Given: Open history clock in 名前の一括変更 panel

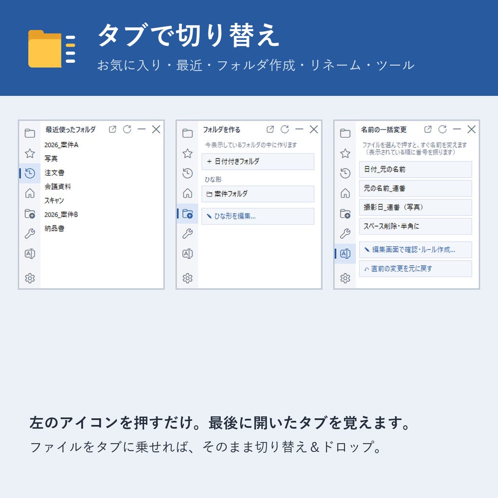Looking at the screenshot, I should pos(345,173).
